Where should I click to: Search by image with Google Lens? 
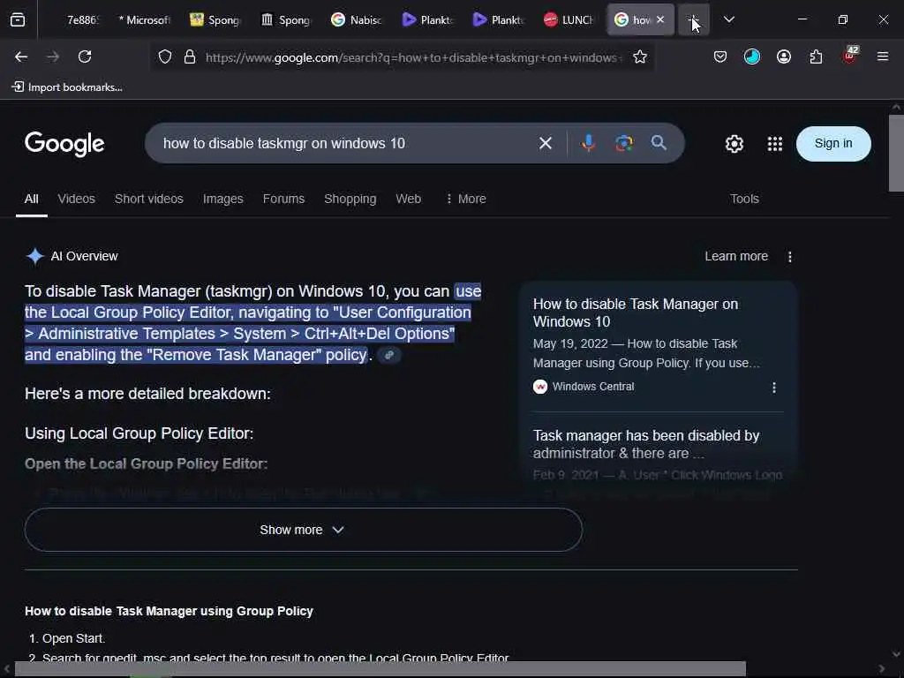point(624,142)
